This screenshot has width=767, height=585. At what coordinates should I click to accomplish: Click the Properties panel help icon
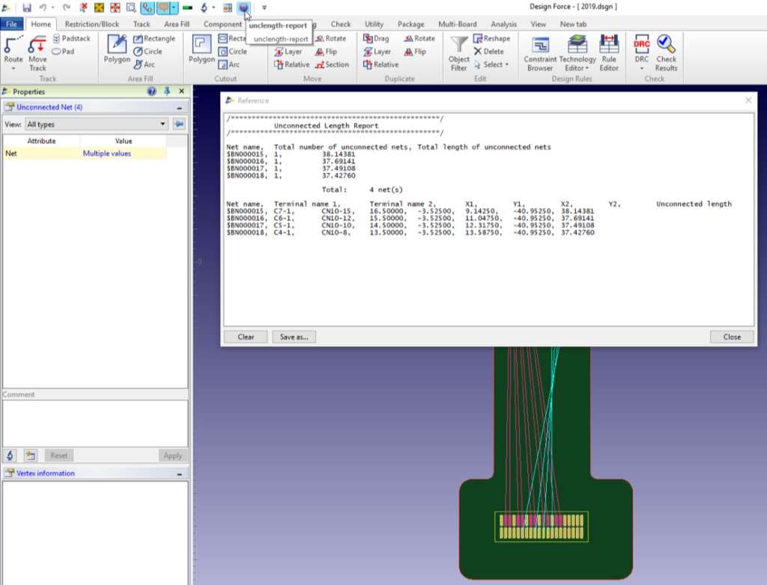pyautogui.click(x=152, y=91)
